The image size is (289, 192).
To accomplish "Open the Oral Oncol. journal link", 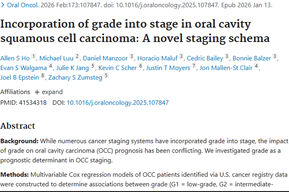I will tap(21, 5).
